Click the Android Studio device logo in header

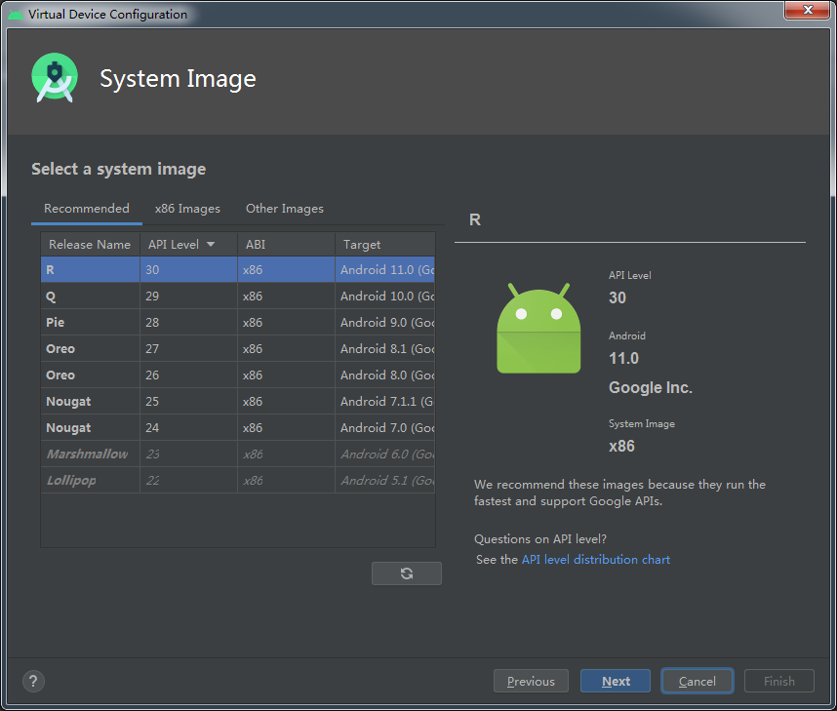[55, 77]
